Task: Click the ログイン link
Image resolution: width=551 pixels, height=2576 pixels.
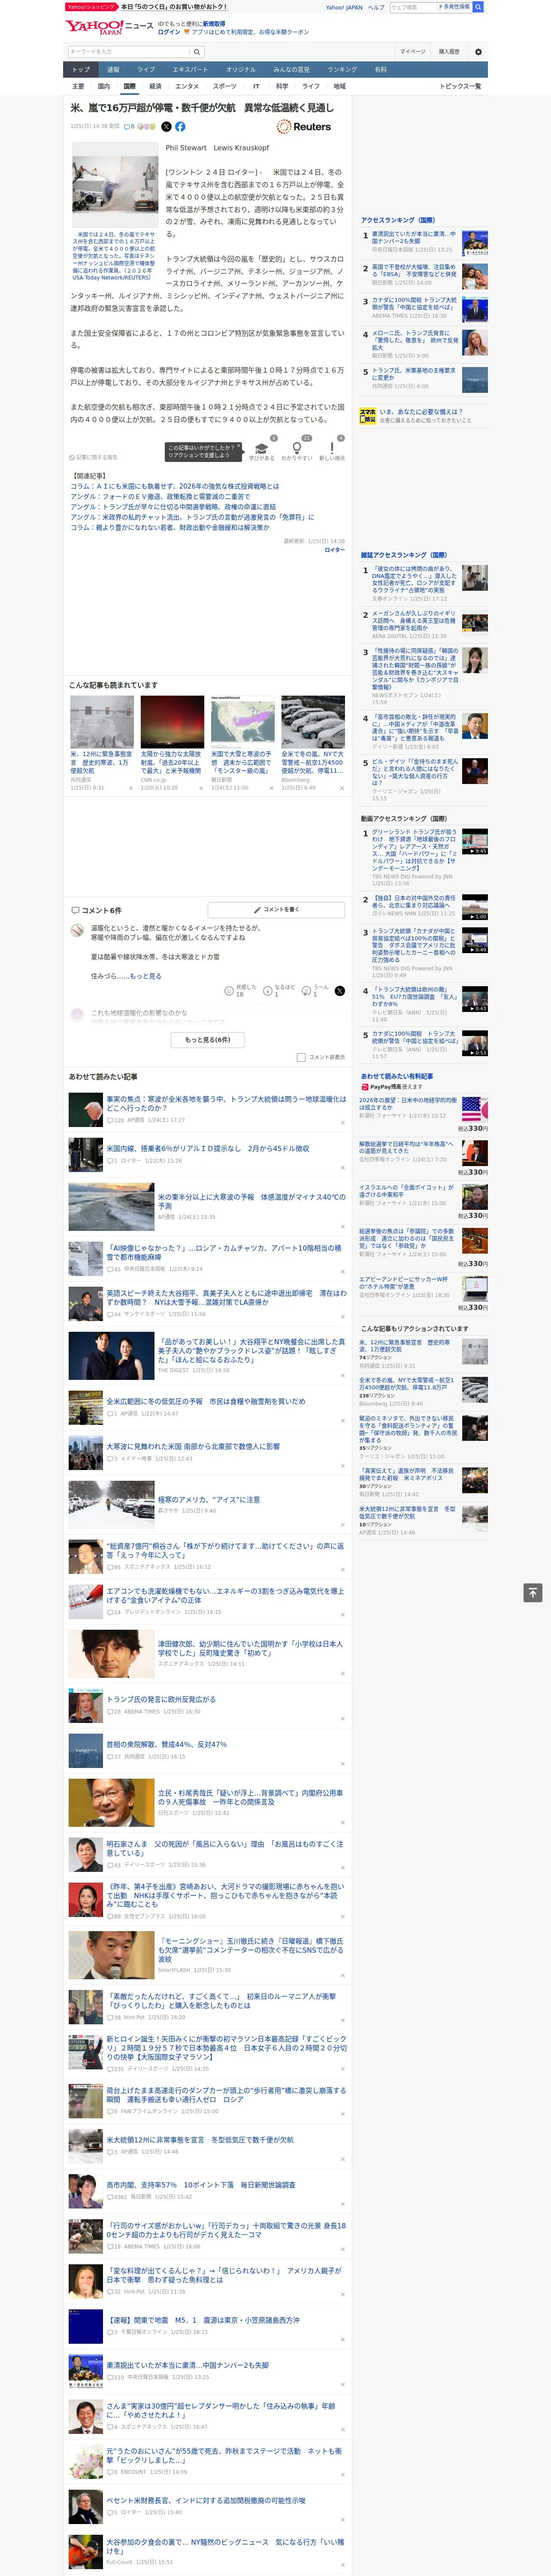Action: point(169,32)
